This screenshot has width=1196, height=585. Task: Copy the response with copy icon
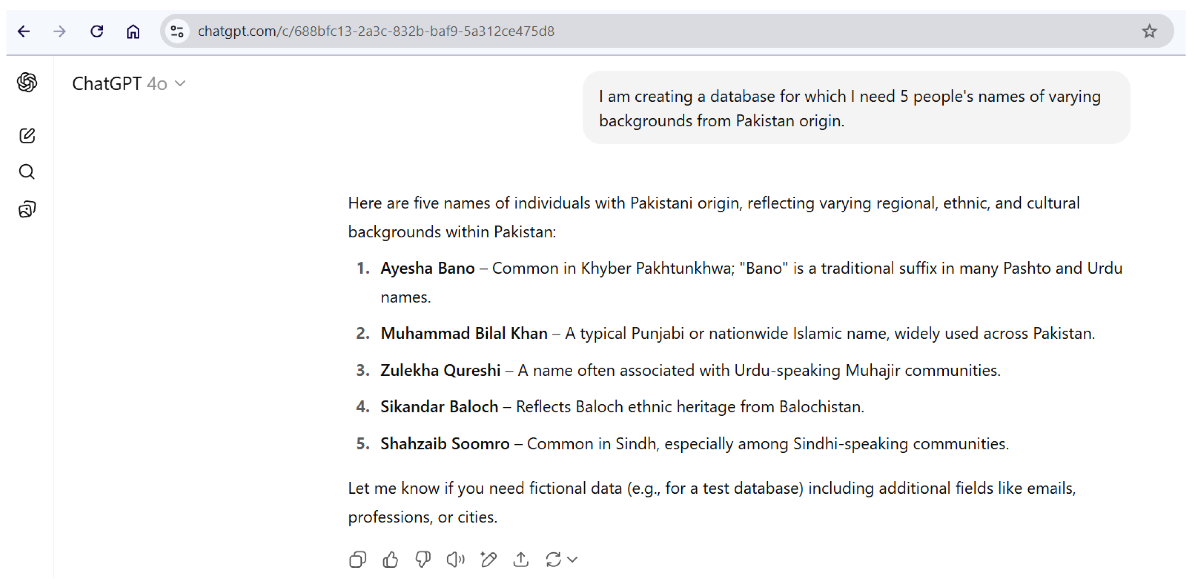click(357, 559)
